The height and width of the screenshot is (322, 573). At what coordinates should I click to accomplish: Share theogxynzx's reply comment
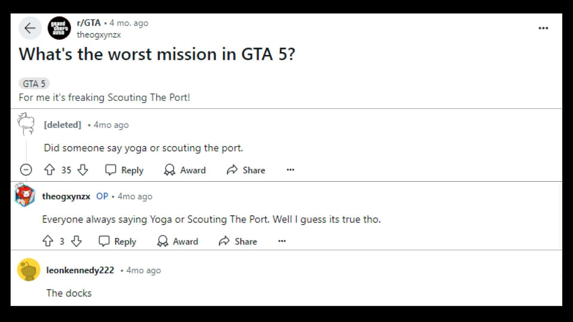(238, 241)
